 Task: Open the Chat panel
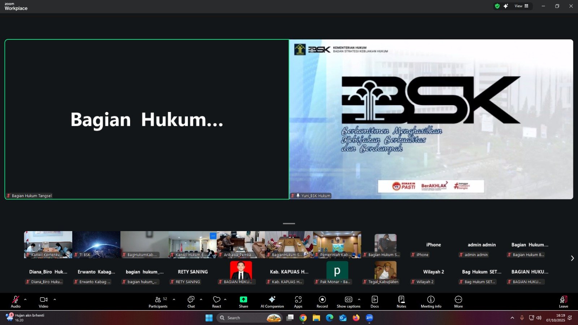click(x=191, y=302)
